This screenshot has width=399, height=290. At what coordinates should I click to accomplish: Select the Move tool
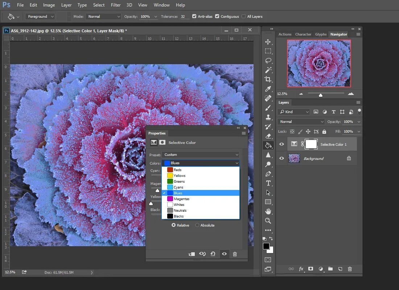(268, 42)
